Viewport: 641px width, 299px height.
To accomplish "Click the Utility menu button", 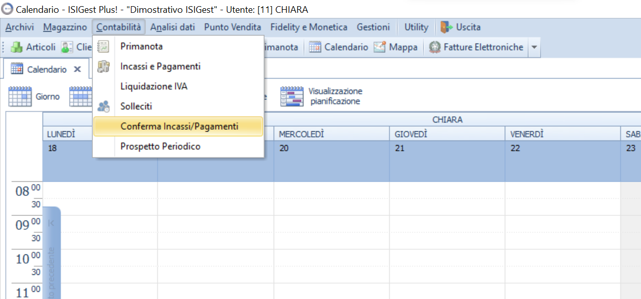I will point(416,27).
